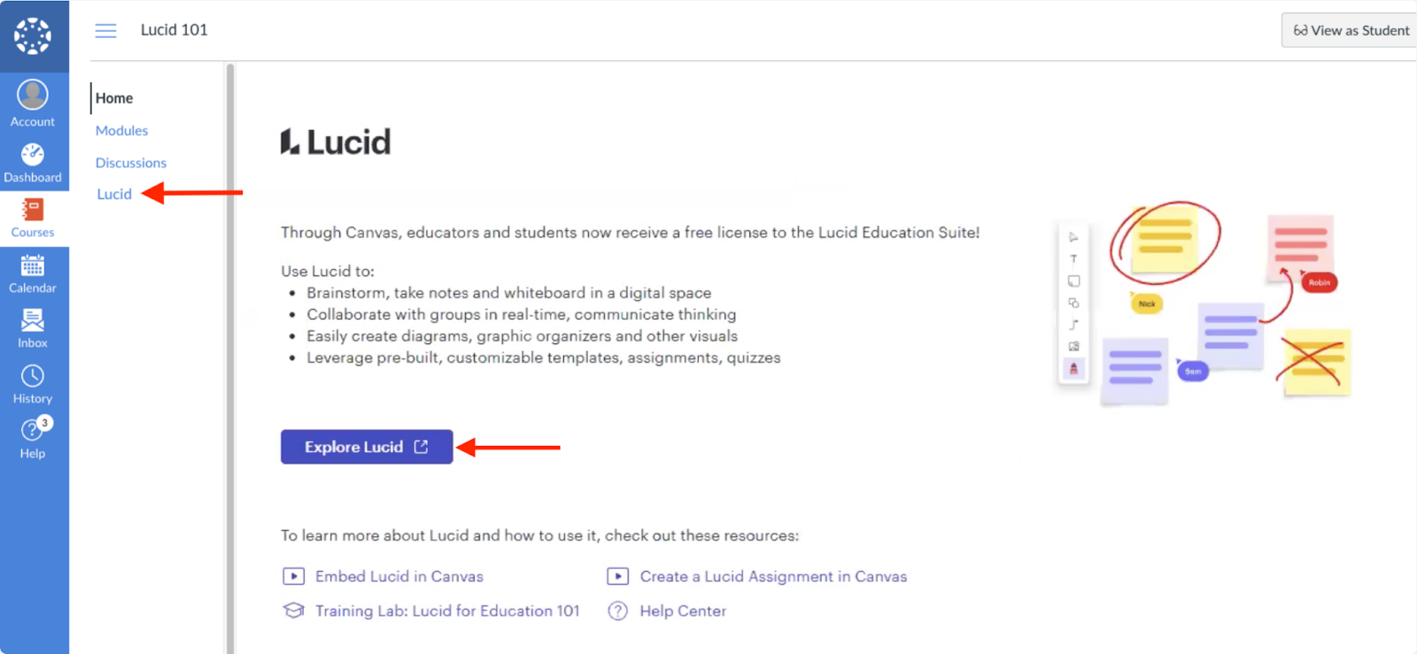Open Training Lab: Lucid for Education 101
The image size is (1417, 654).
click(x=447, y=611)
